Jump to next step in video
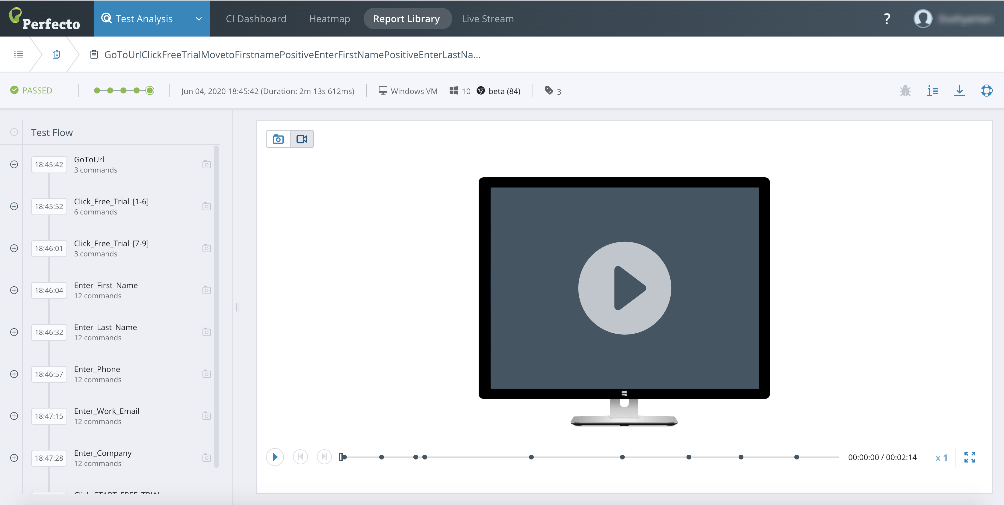Image resolution: width=1004 pixels, height=505 pixels. (x=324, y=457)
